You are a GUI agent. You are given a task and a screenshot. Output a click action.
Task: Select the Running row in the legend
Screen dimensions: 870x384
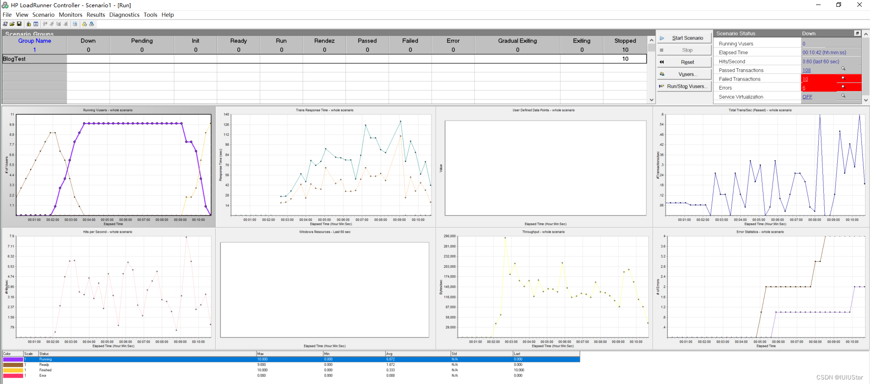coord(291,360)
